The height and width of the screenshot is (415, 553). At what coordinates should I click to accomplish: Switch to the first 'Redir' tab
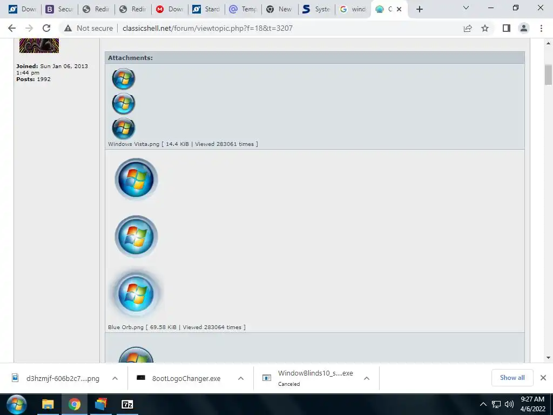(96, 9)
